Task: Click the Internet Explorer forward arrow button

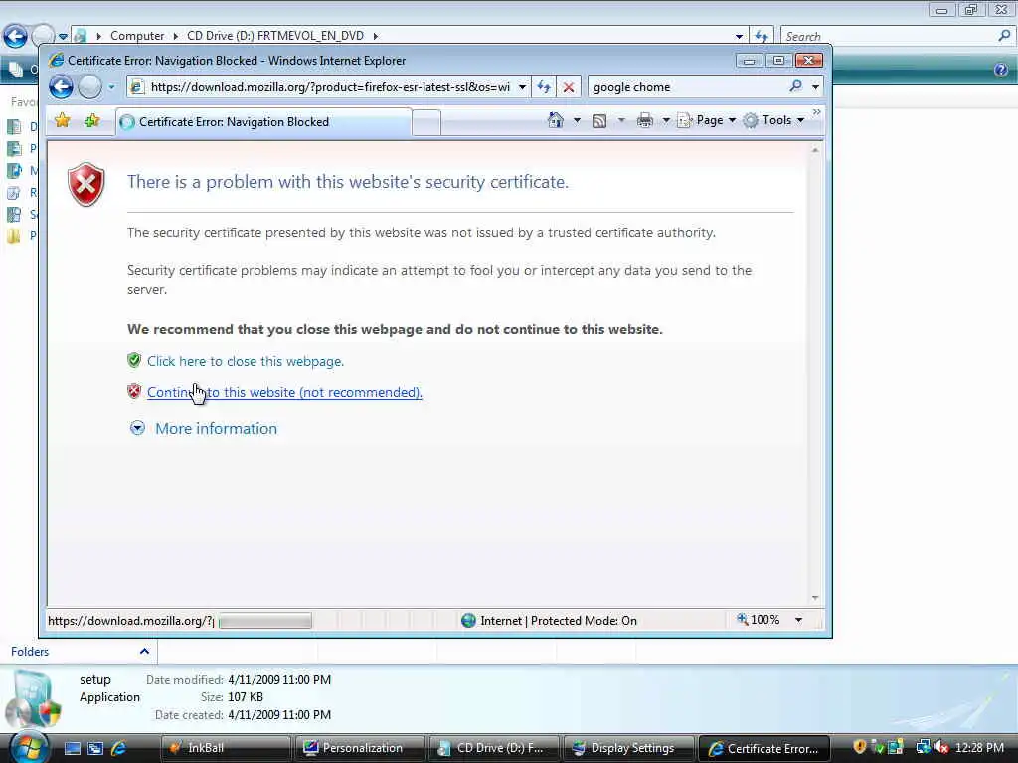Action: pyautogui.click(x=90, y=87)
